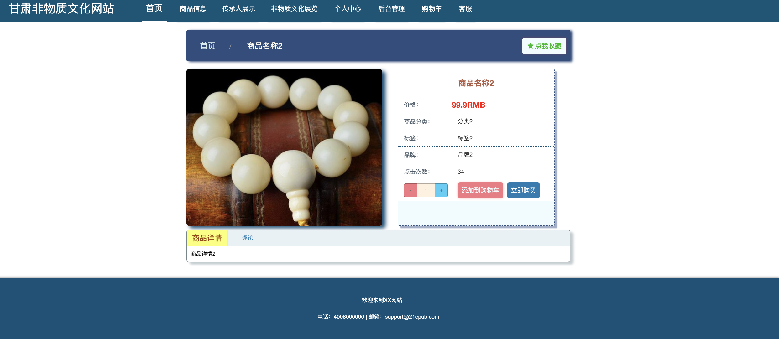Click the bead bracelet product image
Viewport: 779px width, 339px height.
click(284, 147)
